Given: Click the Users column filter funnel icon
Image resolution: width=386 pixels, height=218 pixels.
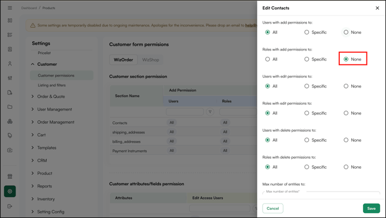Looking at the screenshot, I should click(210, 112).
